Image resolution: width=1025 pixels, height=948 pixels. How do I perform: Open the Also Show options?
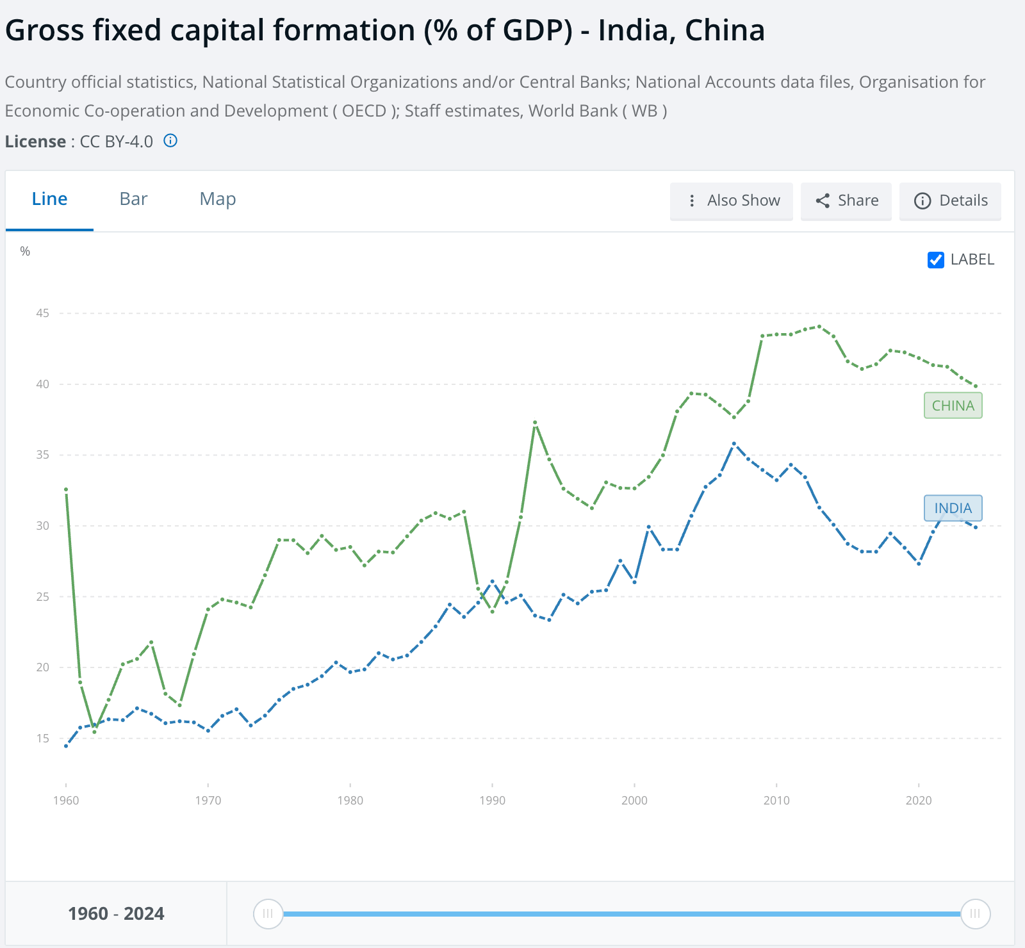click(732, 201)
